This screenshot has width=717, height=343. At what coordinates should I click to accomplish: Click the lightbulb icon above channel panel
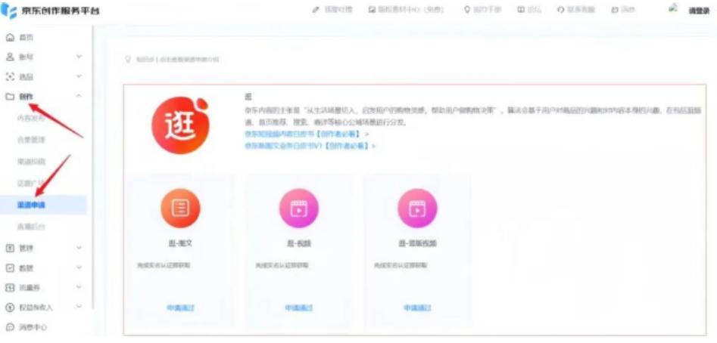[128, 59]
